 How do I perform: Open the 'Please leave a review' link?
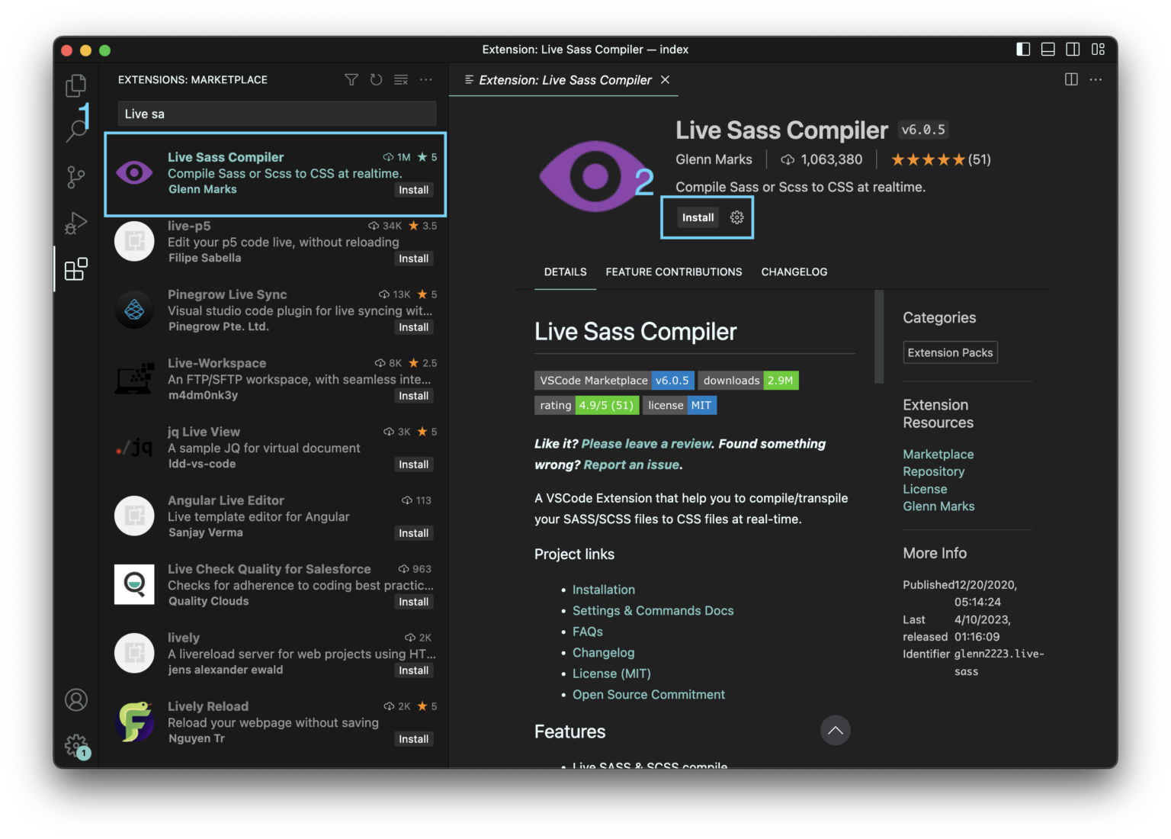coord(646,444)
